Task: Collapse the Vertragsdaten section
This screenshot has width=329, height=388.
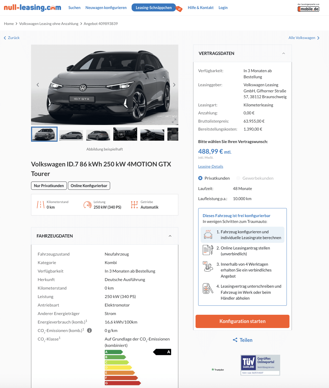Action: [284, 53]
